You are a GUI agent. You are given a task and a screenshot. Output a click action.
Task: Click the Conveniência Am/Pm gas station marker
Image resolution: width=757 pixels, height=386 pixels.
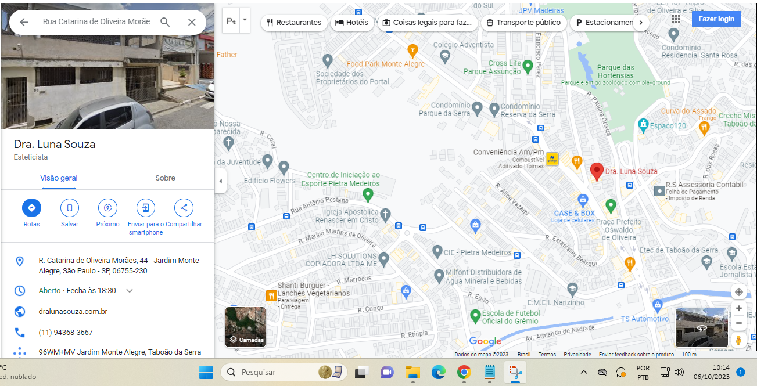[x=552, y=159]
